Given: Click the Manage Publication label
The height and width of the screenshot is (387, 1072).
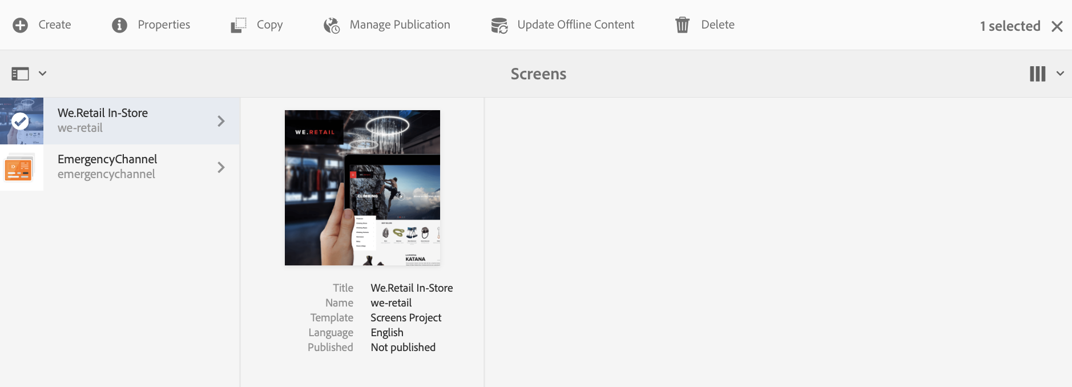Looking at the screenshot, I should pyautogui.click(x=400, y=25).
